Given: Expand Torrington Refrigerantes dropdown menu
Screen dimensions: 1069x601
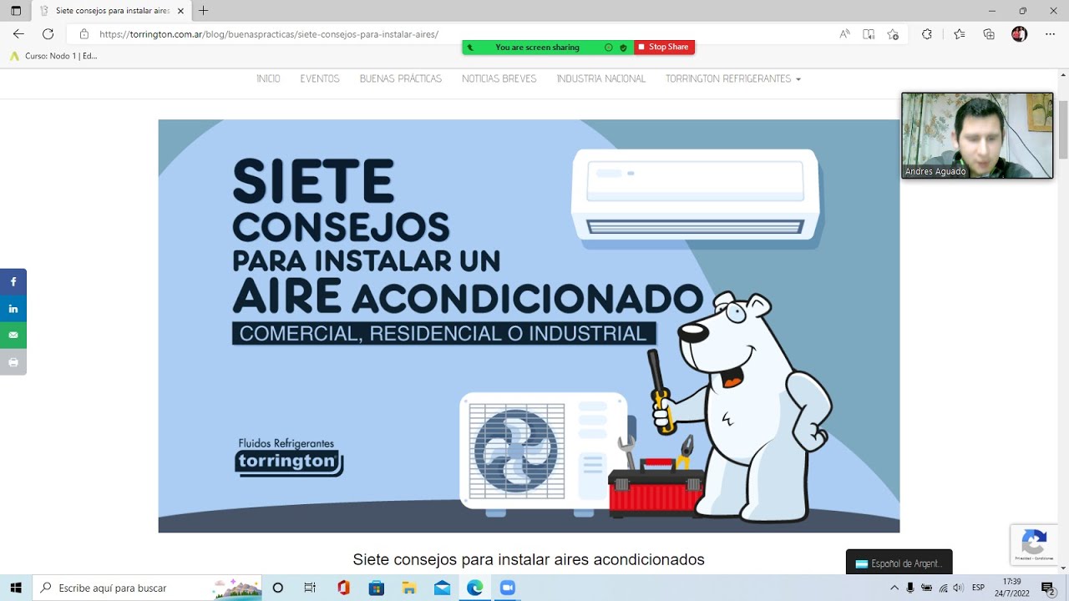Looking at the screenshot, I should click(x=732, y=78).
